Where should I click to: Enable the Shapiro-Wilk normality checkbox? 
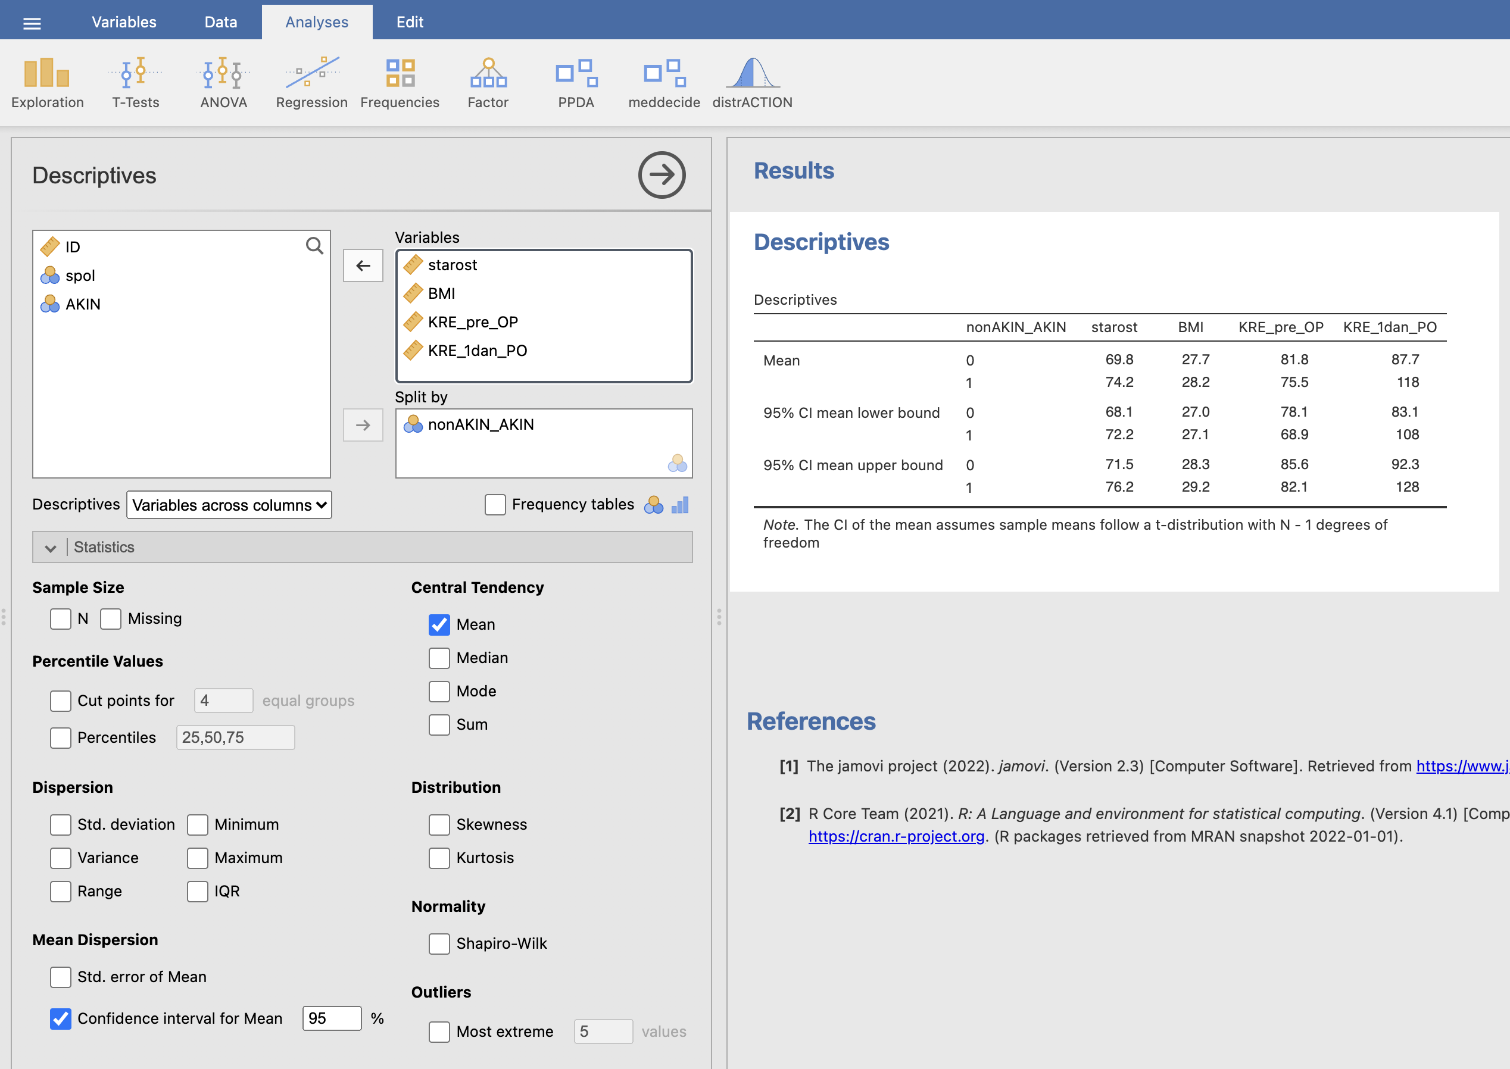(x=439, y=944)
